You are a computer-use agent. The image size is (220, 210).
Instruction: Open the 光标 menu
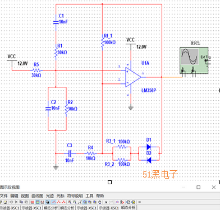click(61, 196)
